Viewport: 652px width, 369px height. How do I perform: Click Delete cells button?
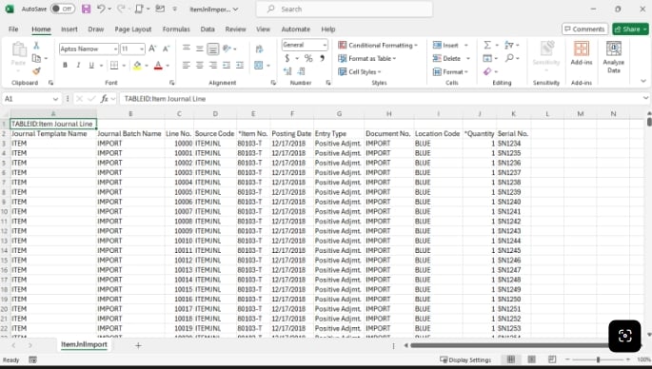[451, 58]
